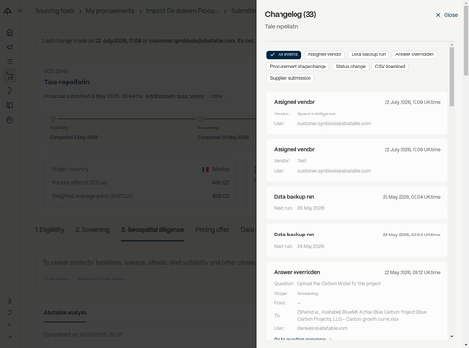Click the changelog scrollbar down arrow
Screen dimensions: 469x348
[452, 336]
